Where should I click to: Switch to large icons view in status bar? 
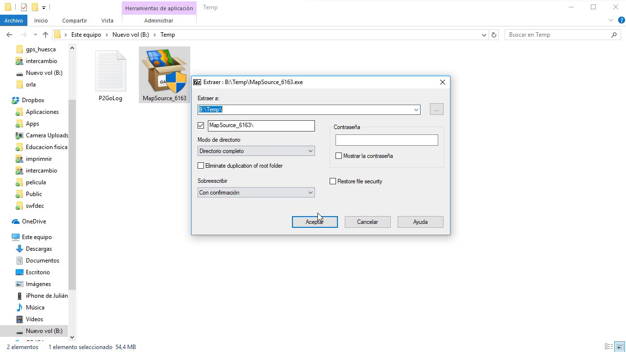pos(620,347)
